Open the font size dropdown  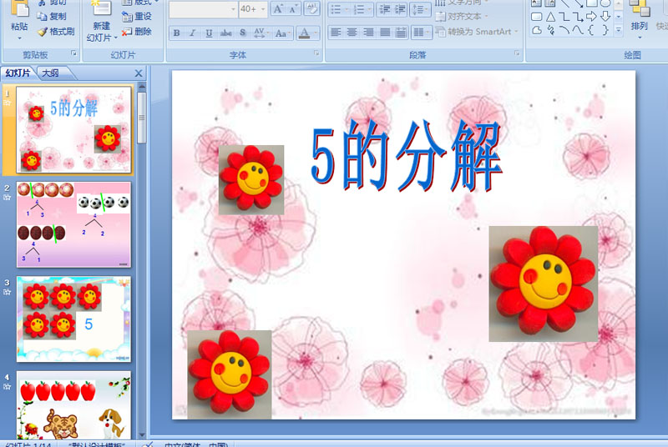(263, 9)
